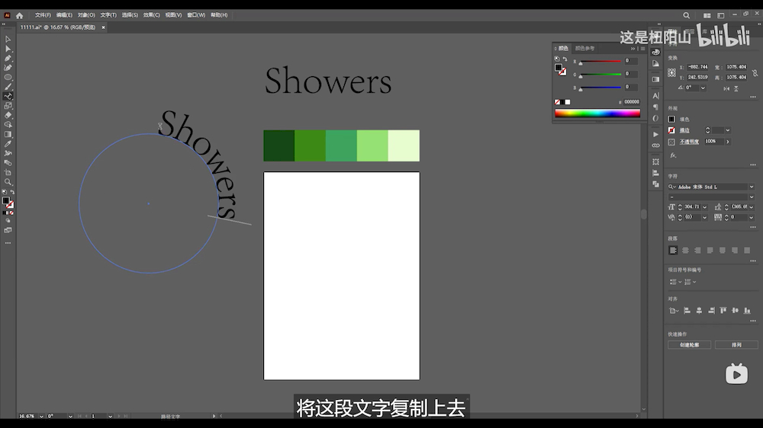Select the Direct Selection tool
This screenshot has height=428, width=763.
8,49
